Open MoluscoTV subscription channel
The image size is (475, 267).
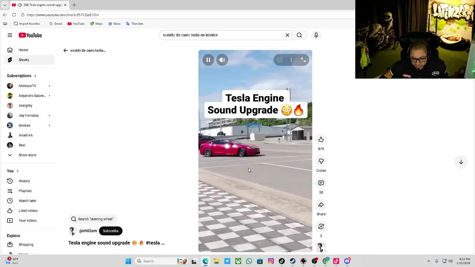coord(29,86)
